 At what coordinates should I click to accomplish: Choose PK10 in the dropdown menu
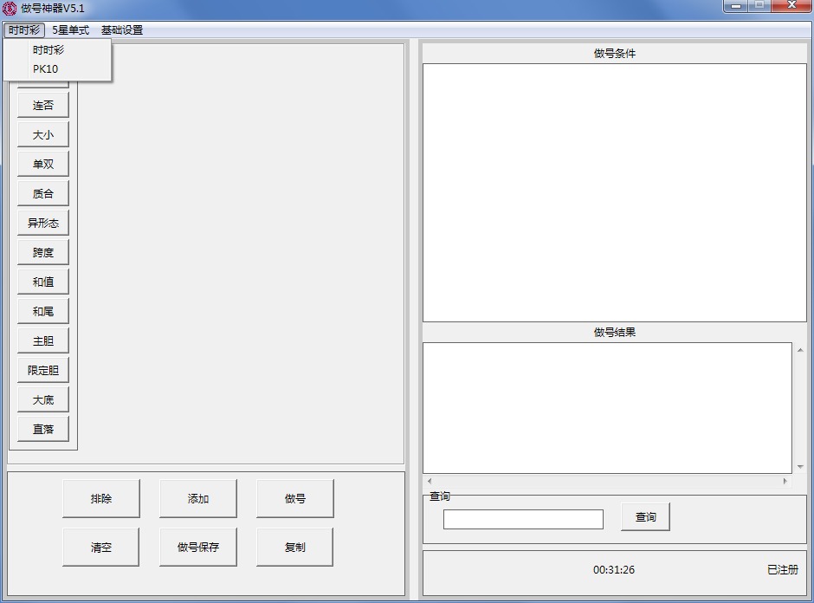[46, 69]
